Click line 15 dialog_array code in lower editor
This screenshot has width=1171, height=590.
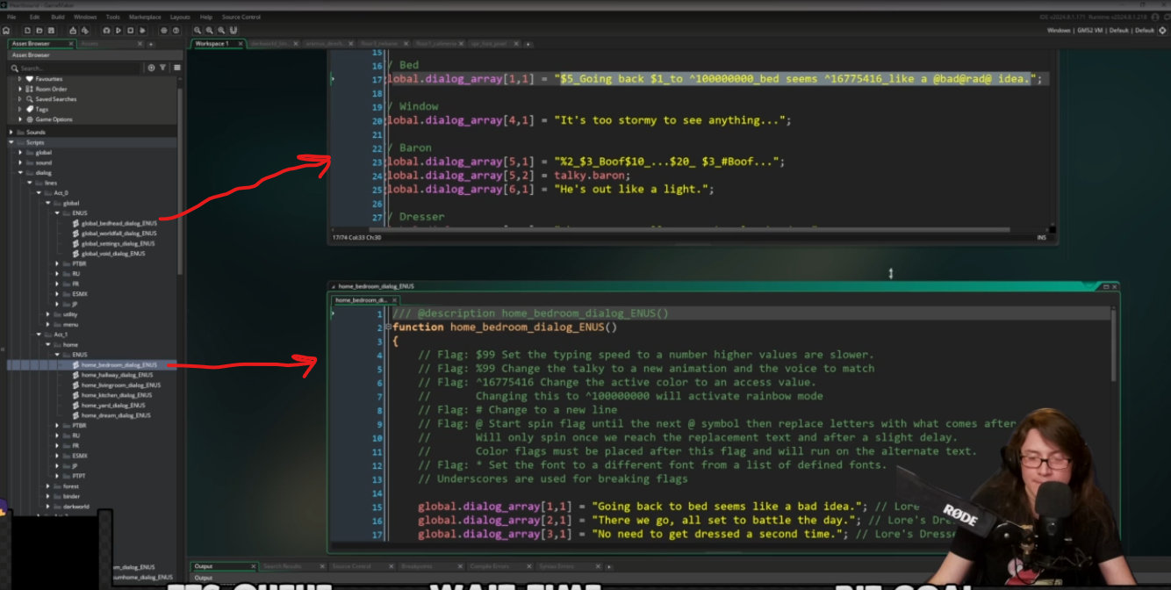click(x=641, y=507)
